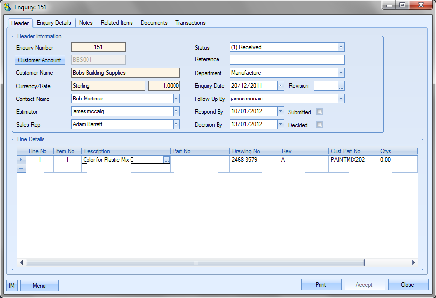Expand the Status dropdown
Viewport: 436px width, 298px height.
(x=341, y=47)
